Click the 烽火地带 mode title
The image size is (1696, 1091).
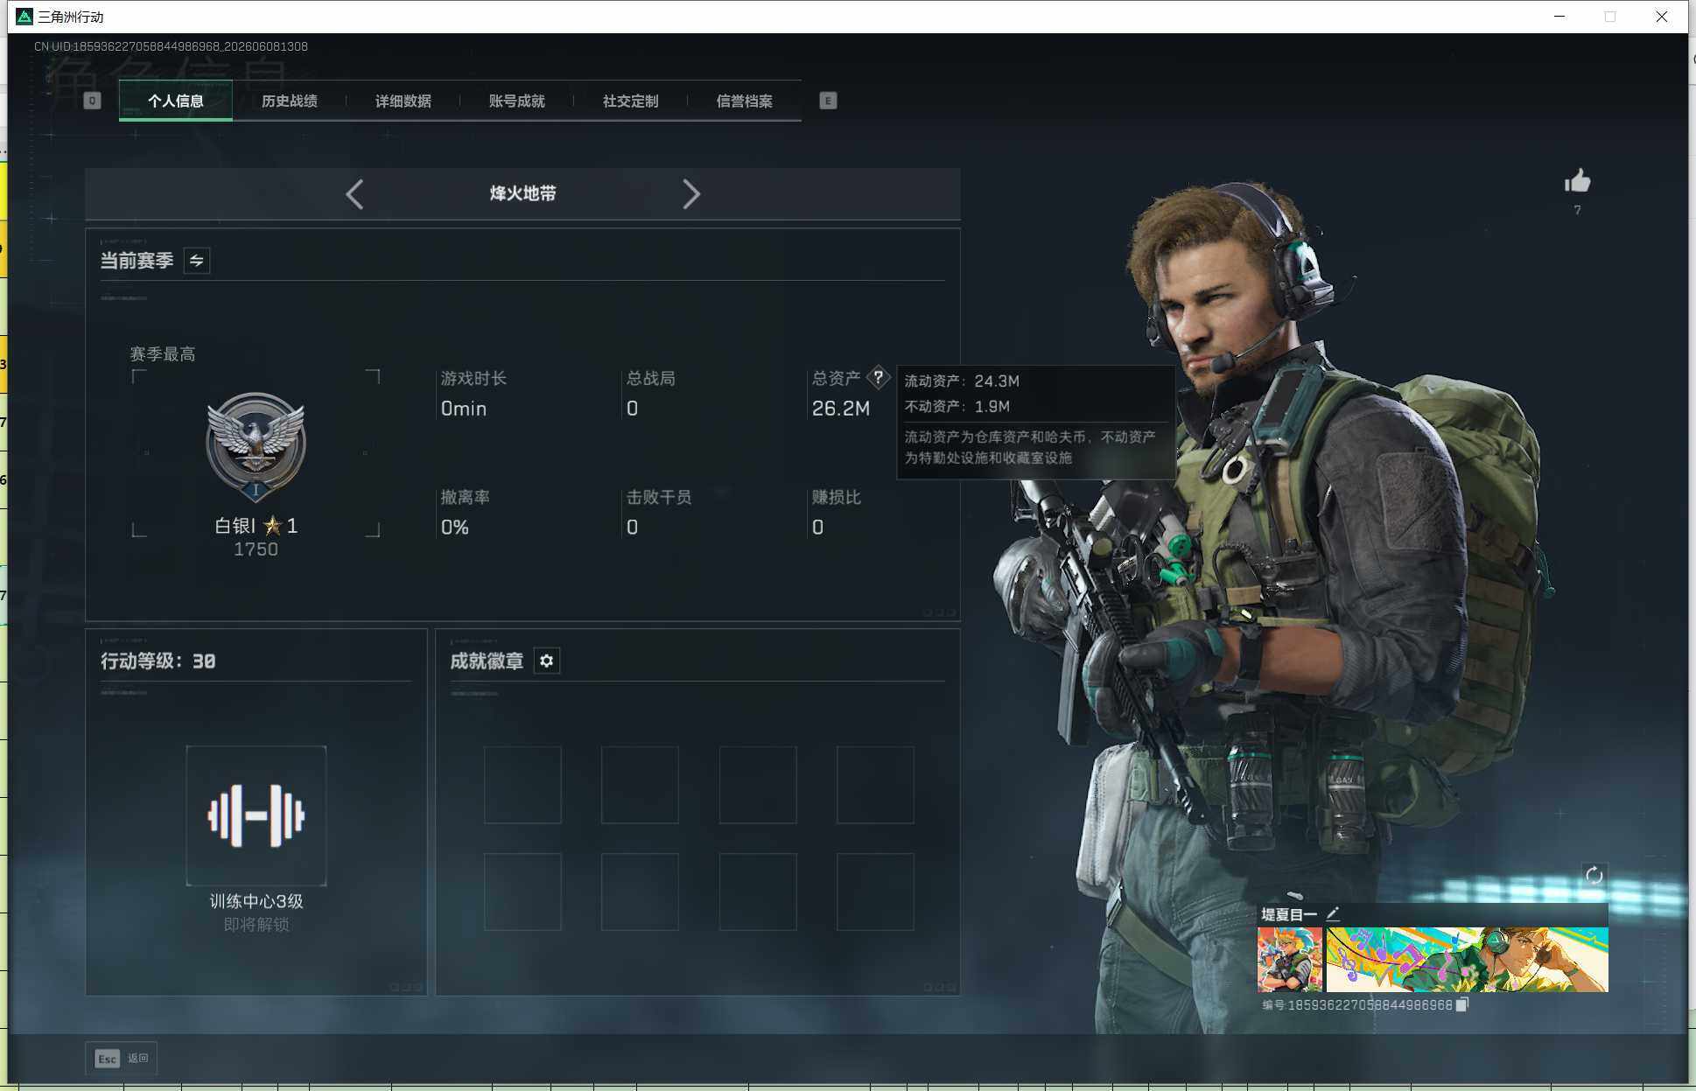pyautogui.click(x=523, y=193)
